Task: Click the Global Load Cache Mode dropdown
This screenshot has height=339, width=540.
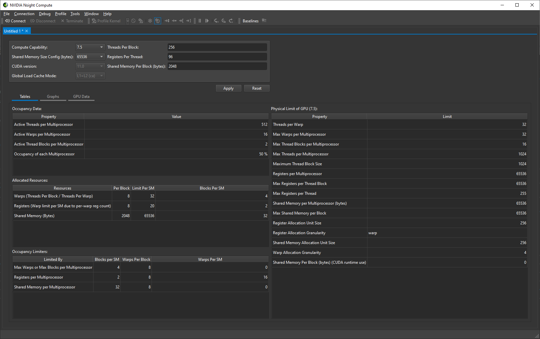Action: click(x=90, y=76)
